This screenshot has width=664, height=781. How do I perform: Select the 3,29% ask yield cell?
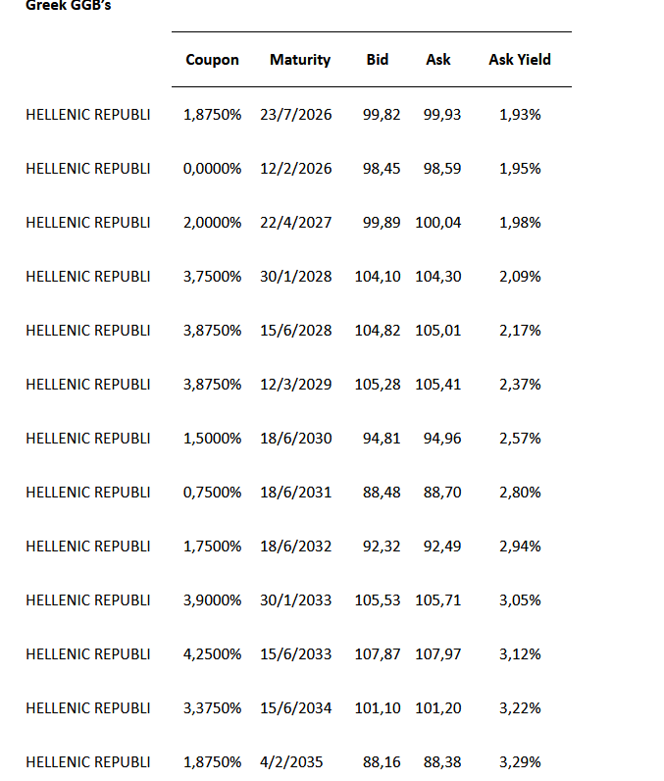click(520, 762)
